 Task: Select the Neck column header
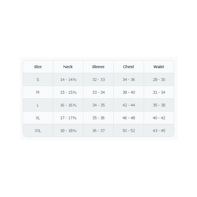(68, 67)
